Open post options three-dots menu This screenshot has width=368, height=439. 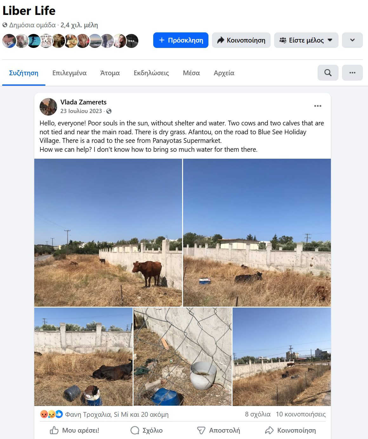[318, 106]
